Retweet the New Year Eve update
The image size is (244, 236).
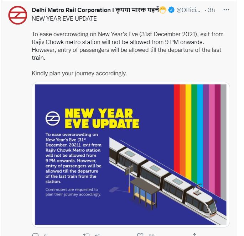[86, 235]
